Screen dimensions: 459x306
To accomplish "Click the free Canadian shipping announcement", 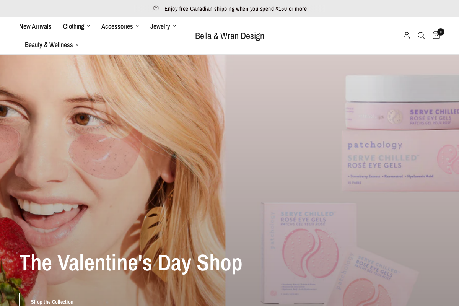I will coord(235,8).
